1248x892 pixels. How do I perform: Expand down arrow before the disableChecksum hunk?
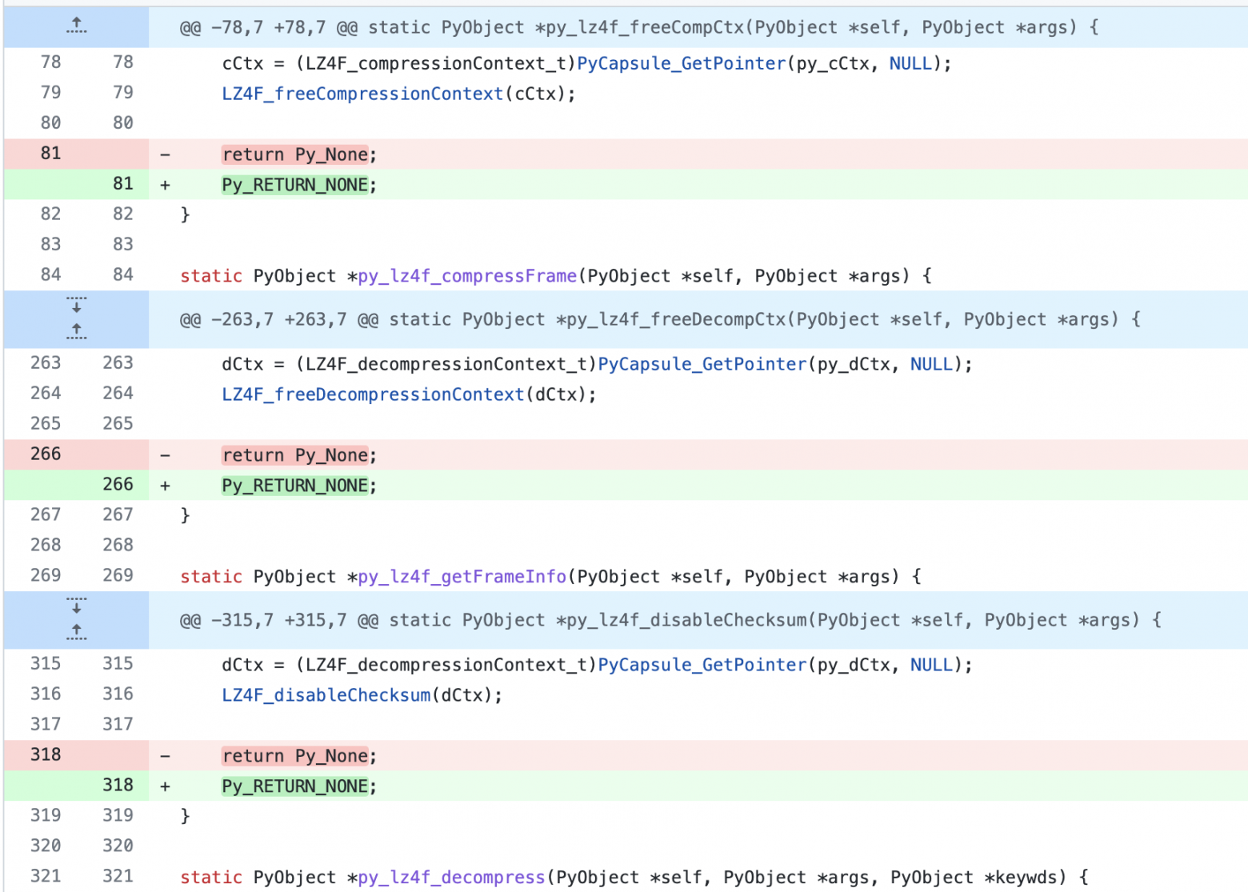coord(76,606)
